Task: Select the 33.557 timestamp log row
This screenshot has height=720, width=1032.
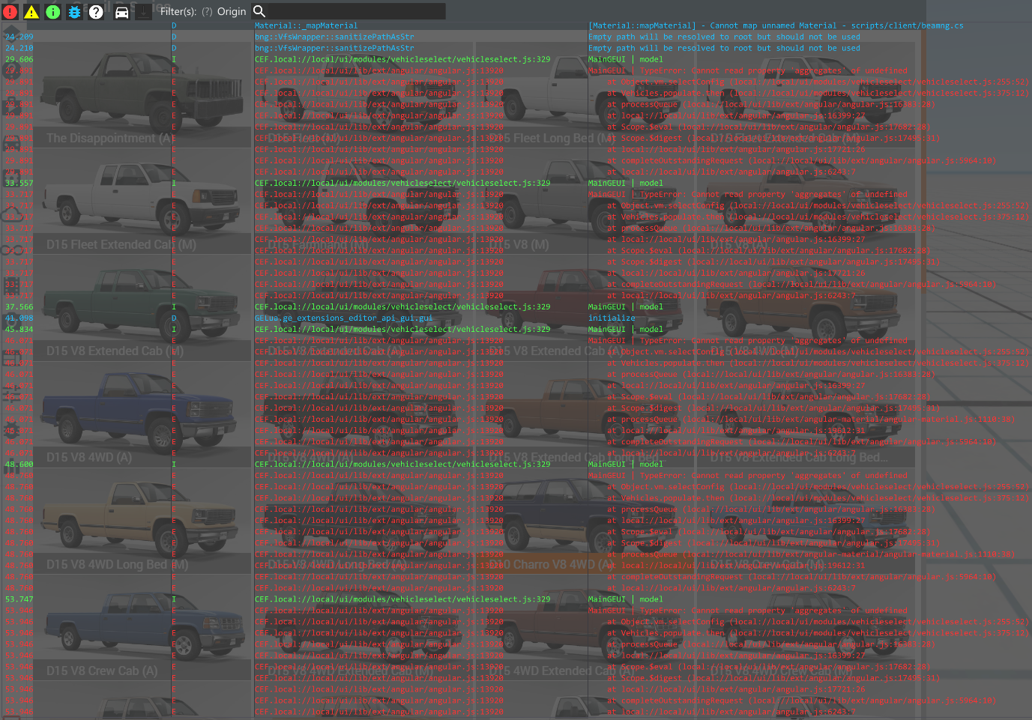Action: 516,183
